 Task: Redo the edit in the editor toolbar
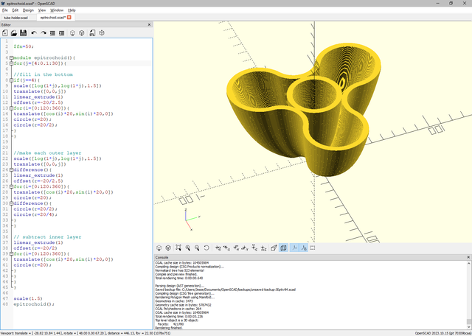(44, 32)
